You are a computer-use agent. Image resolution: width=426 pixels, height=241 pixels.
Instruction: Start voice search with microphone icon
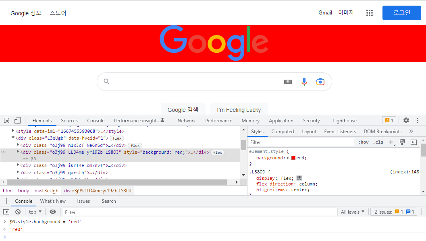304,82
